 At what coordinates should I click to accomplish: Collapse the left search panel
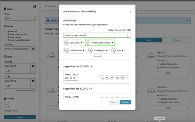click(34, 6)
